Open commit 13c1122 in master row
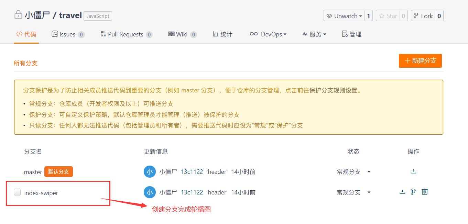468x224 pixels. point(192,172)
